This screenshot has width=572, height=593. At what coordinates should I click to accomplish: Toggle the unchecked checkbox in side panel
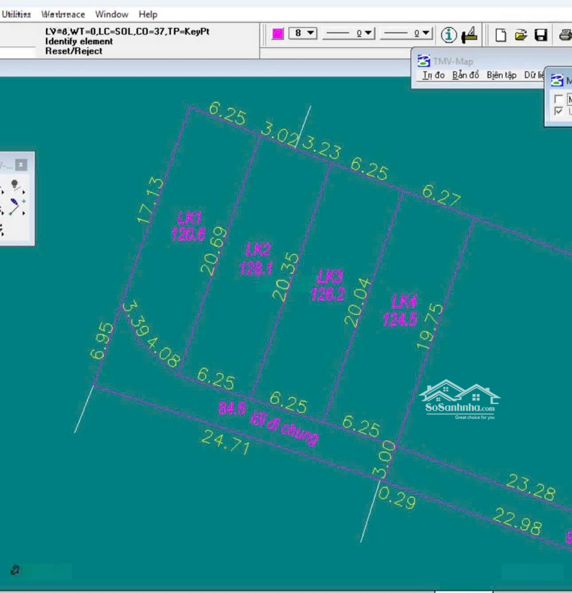point(559,99)
